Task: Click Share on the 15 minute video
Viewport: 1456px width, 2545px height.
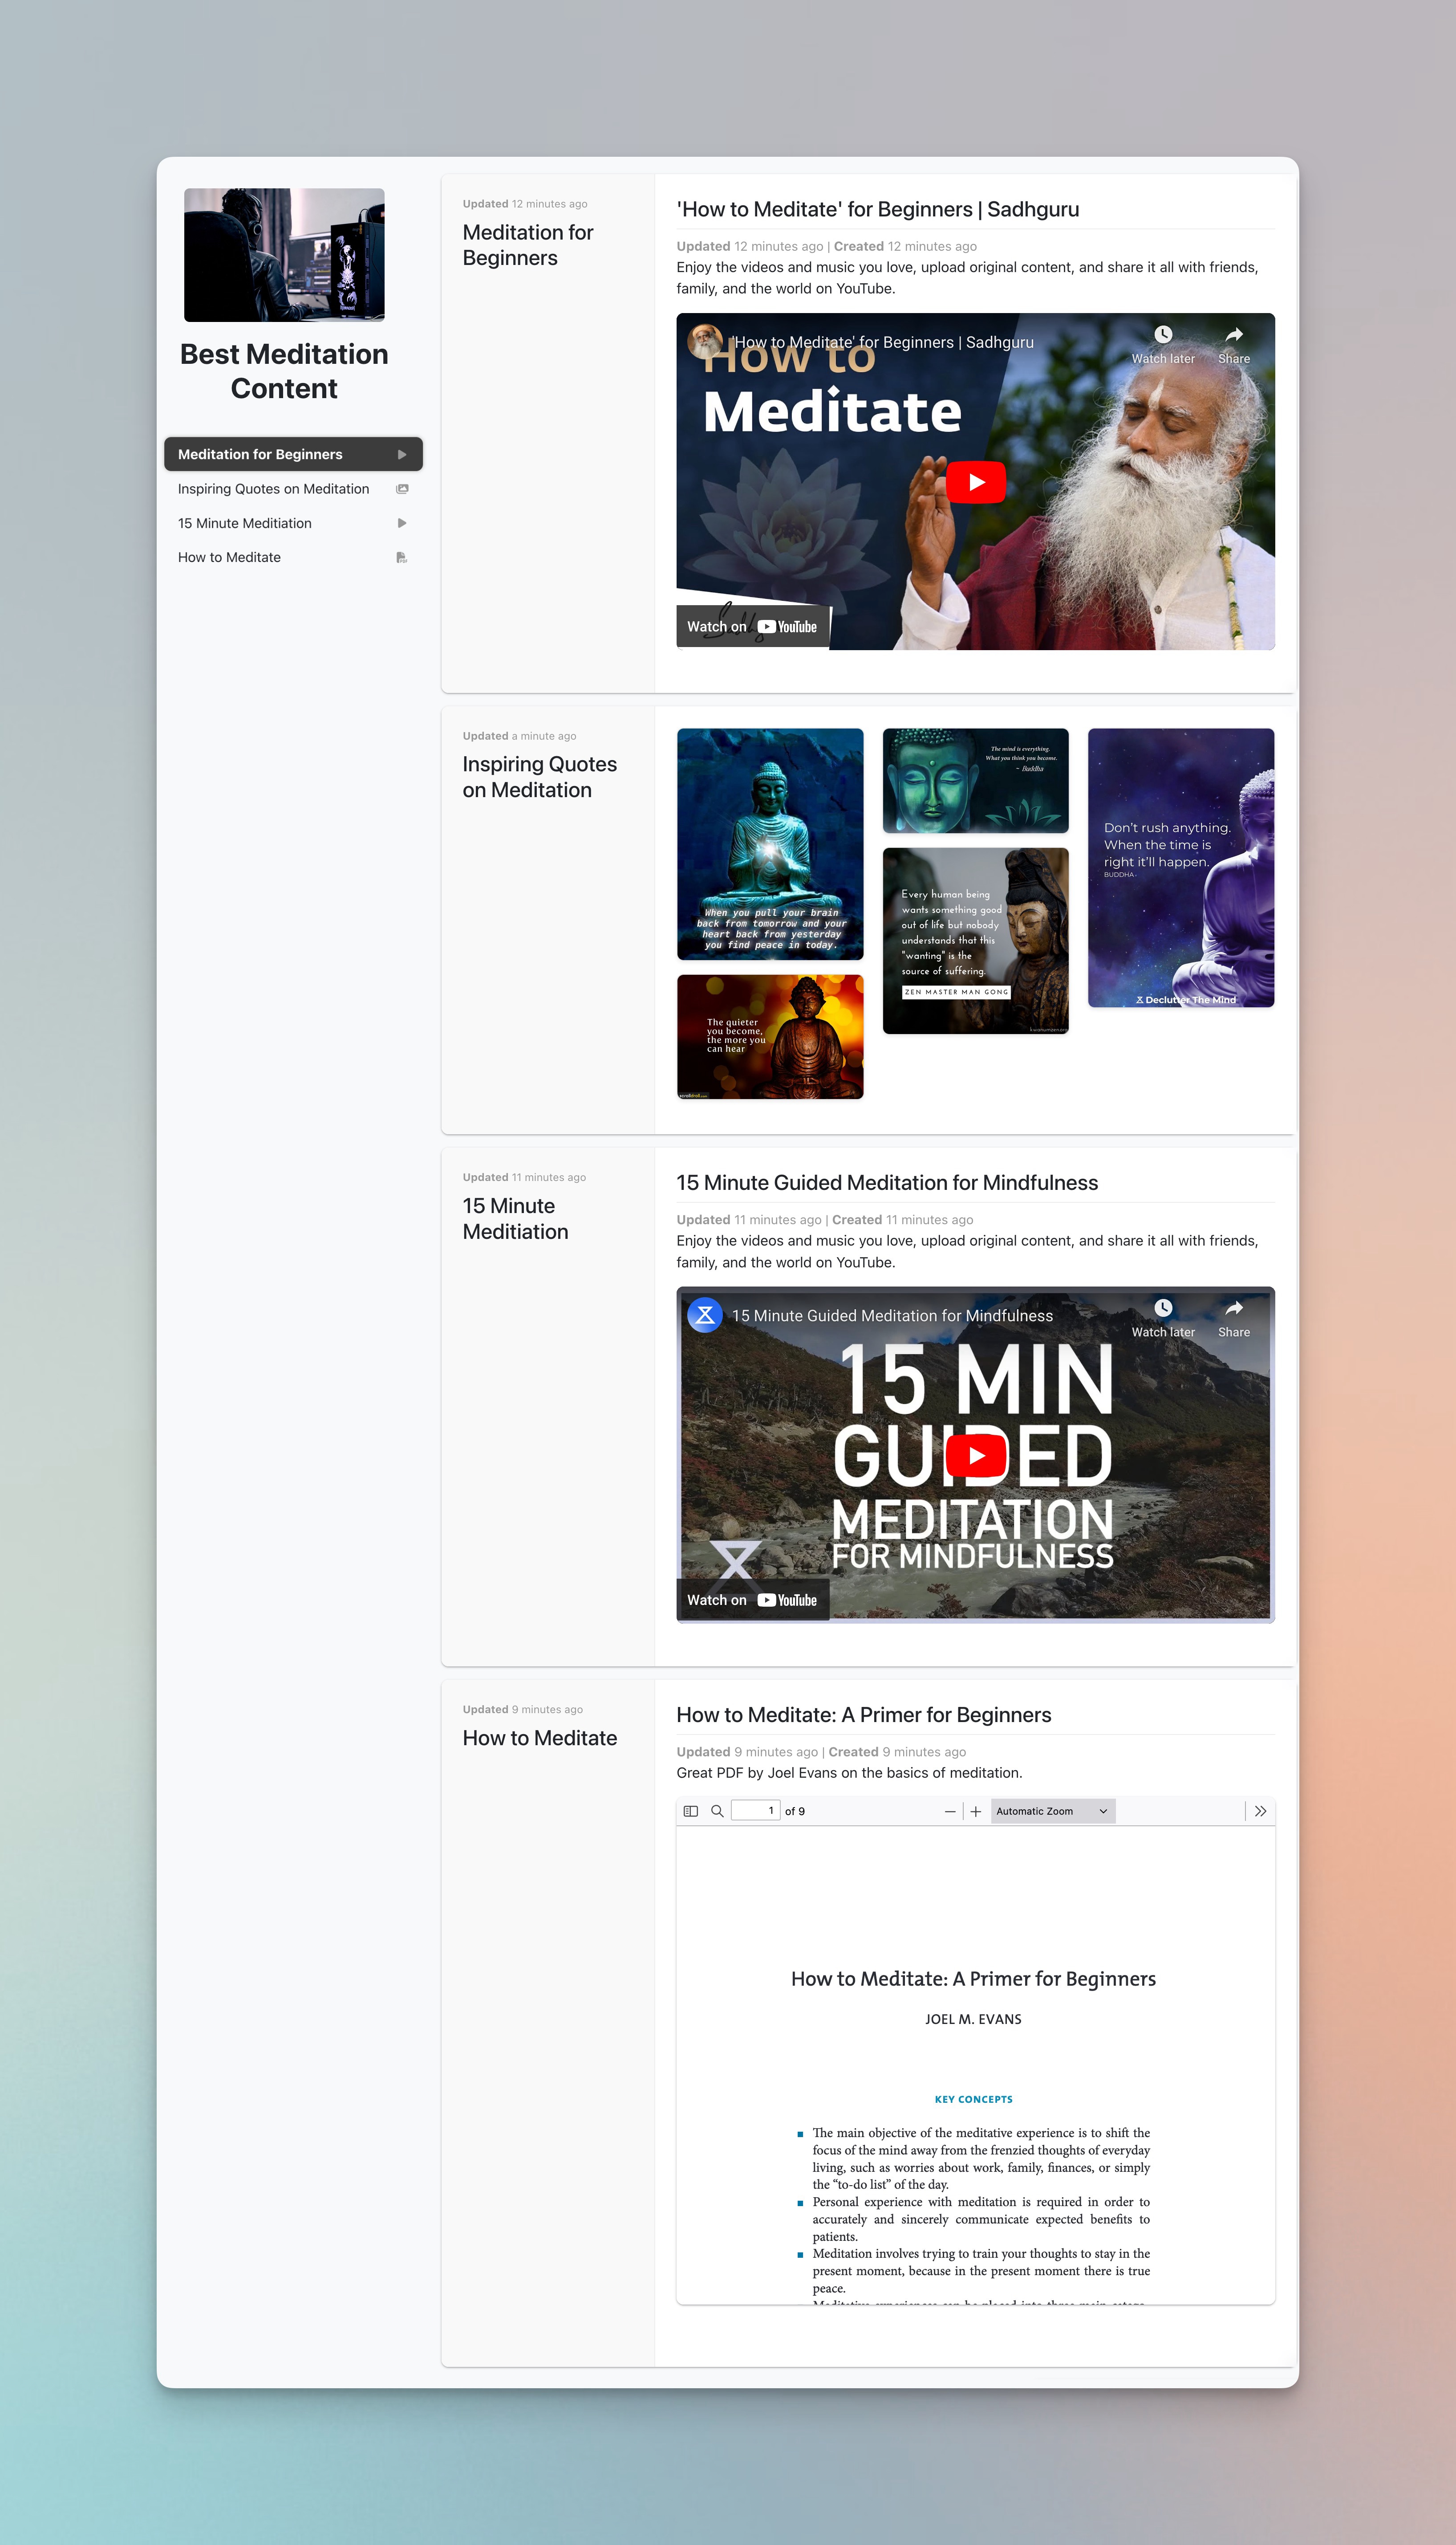Action: coord(1234,1319)
